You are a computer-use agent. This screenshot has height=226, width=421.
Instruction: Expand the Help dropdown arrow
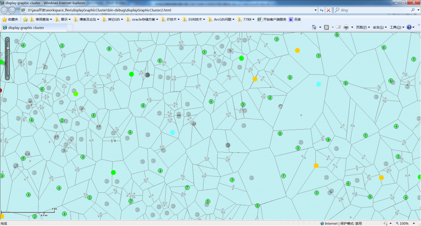414,27
